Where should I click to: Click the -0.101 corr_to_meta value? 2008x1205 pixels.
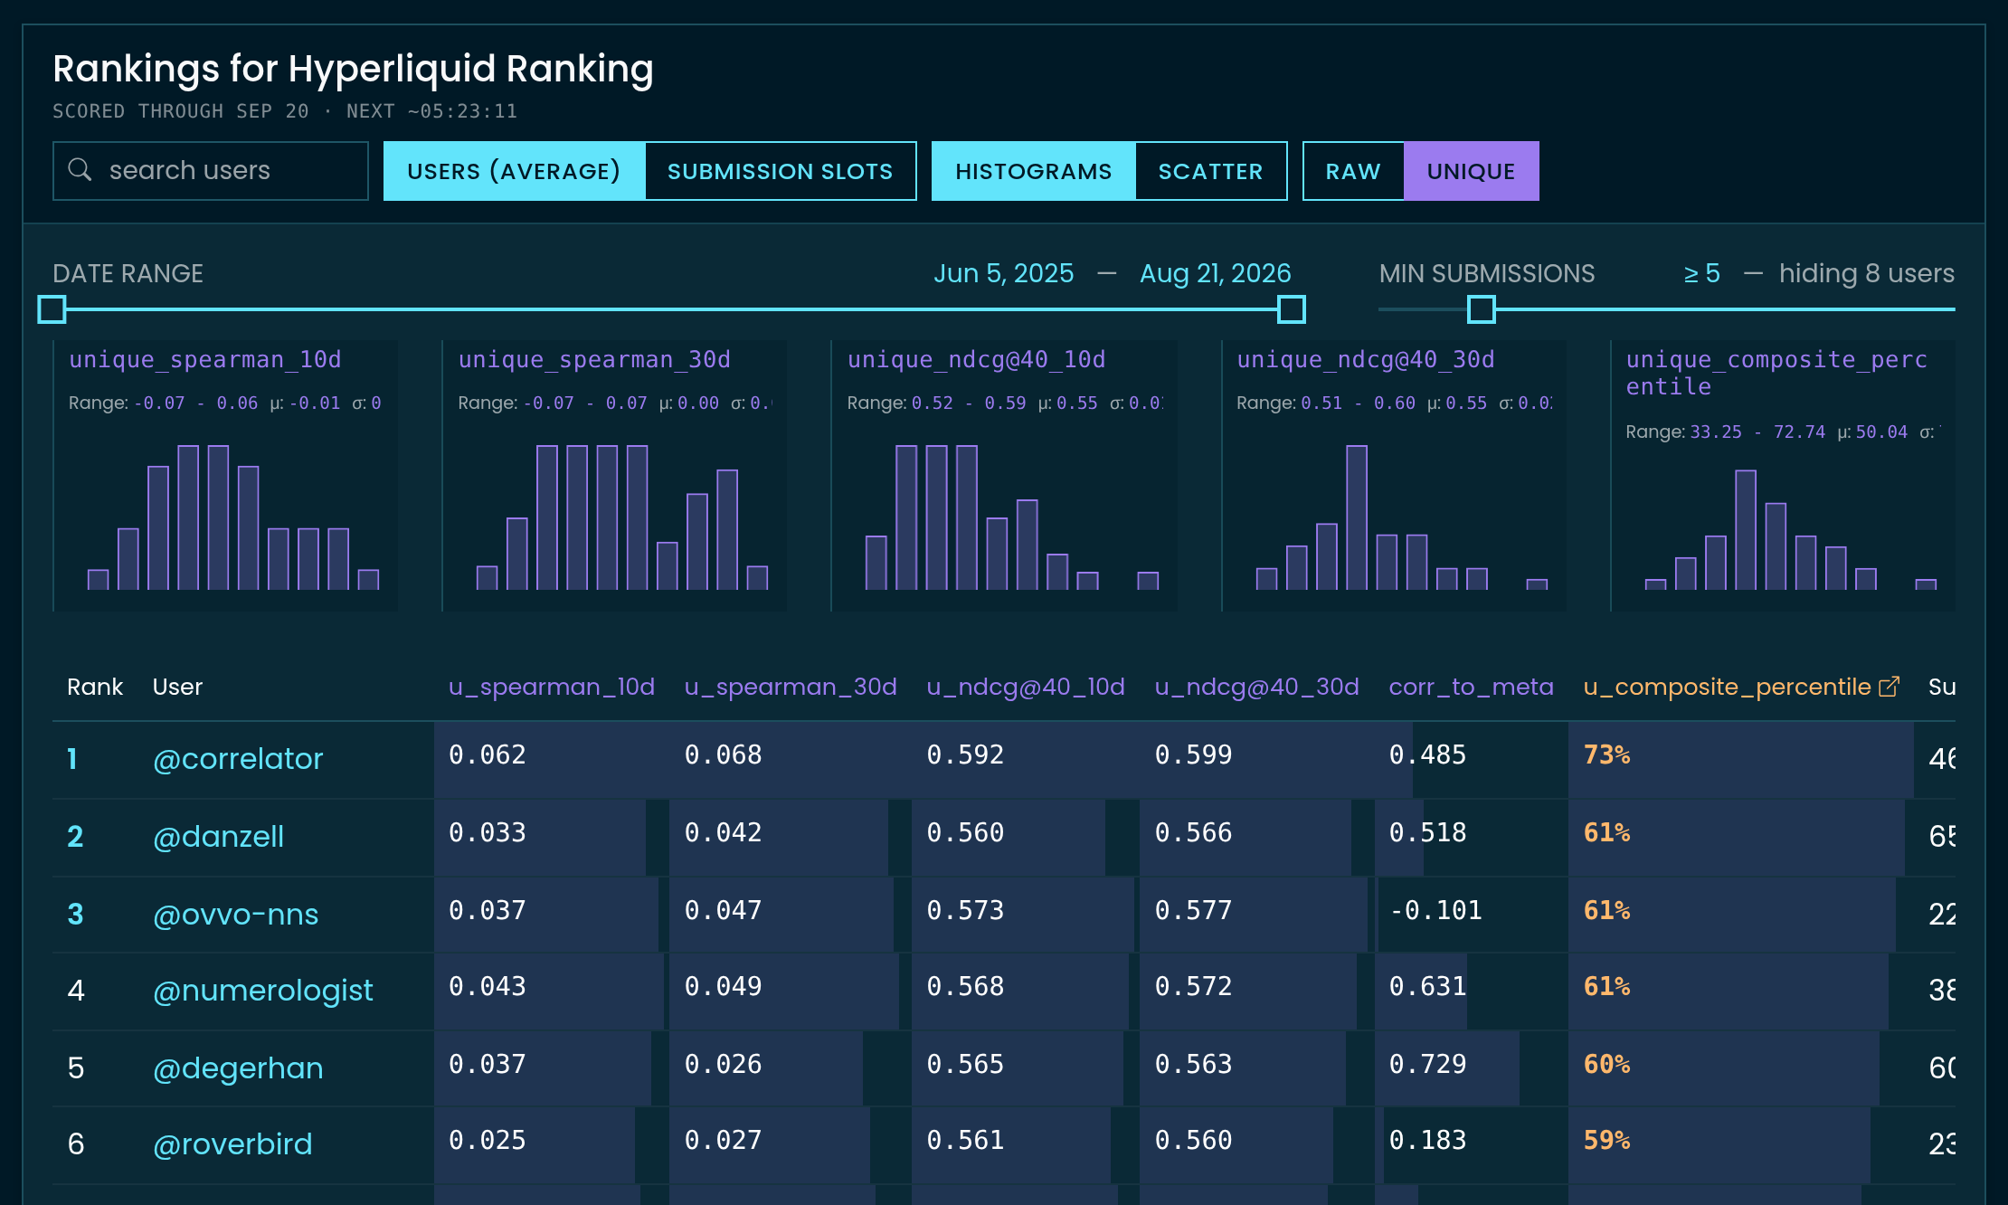click(x=1435, y=910)
